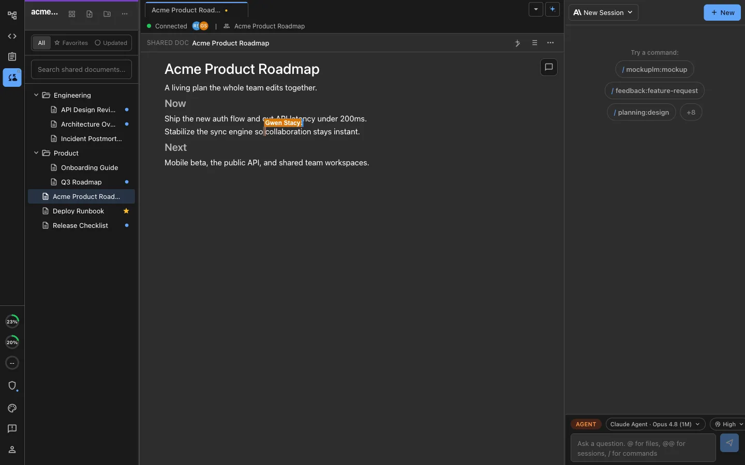Screen dimensions: 745x465
Task: Show the +8 more commands
Action: tap(691, 112)
